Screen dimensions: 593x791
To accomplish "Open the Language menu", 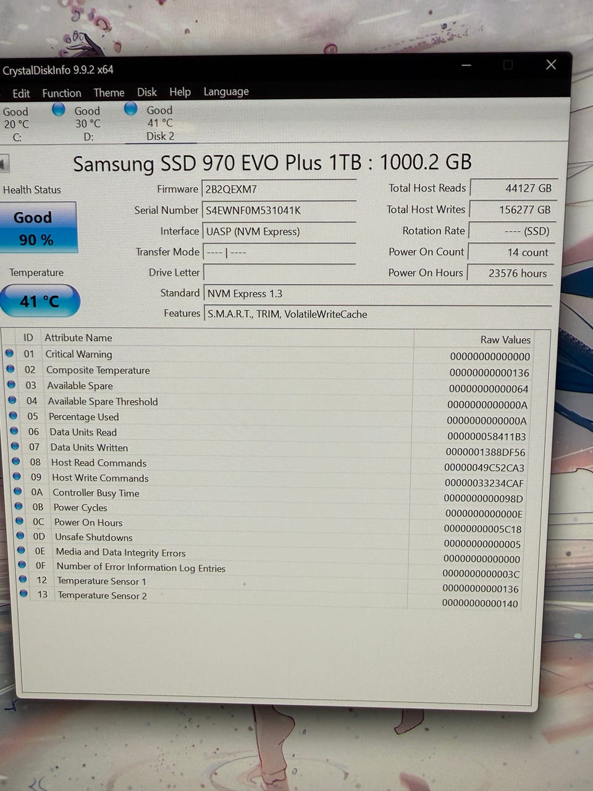I will 226,91.
